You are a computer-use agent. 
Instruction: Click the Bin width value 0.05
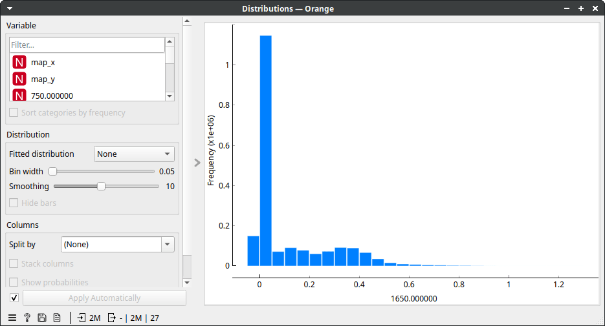tap(167, 172)
